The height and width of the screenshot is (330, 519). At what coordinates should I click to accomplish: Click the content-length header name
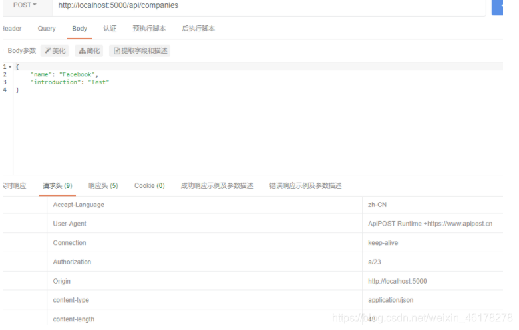point(73,319)
